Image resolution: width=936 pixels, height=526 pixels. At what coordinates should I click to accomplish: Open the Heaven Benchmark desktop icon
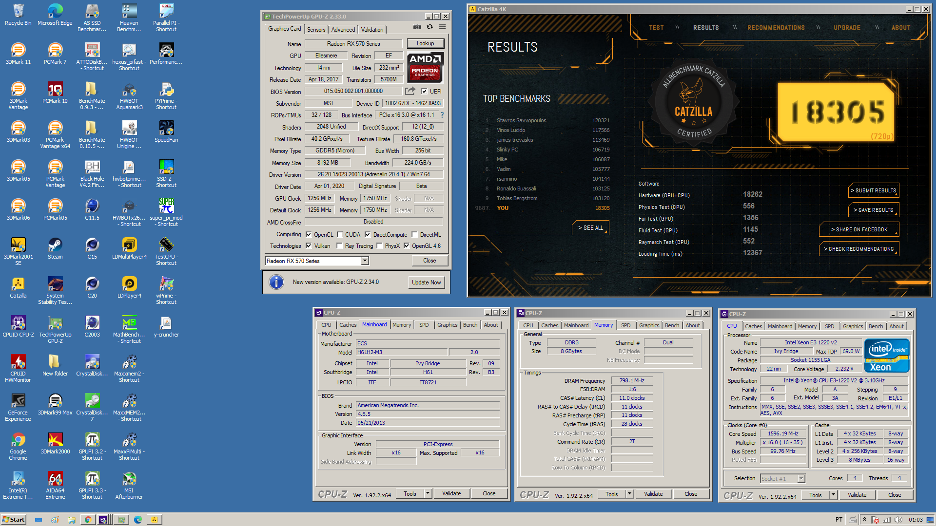(x=129, y=18)
